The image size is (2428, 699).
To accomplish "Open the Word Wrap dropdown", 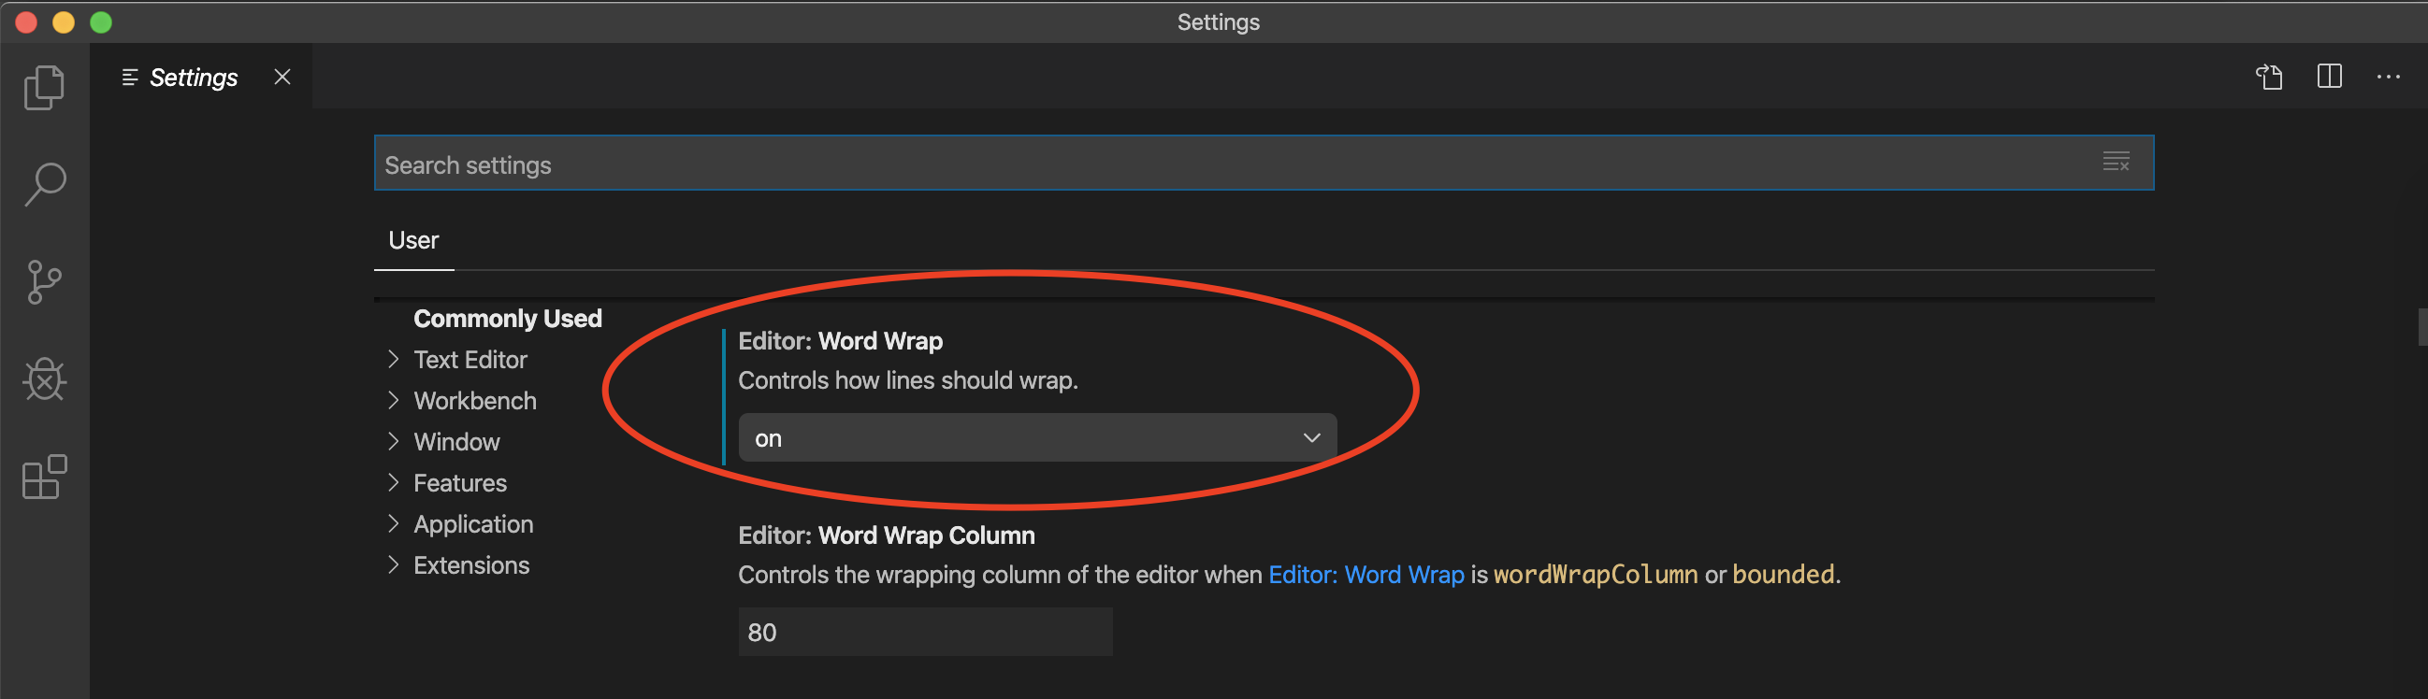I will click(1038, 438).
